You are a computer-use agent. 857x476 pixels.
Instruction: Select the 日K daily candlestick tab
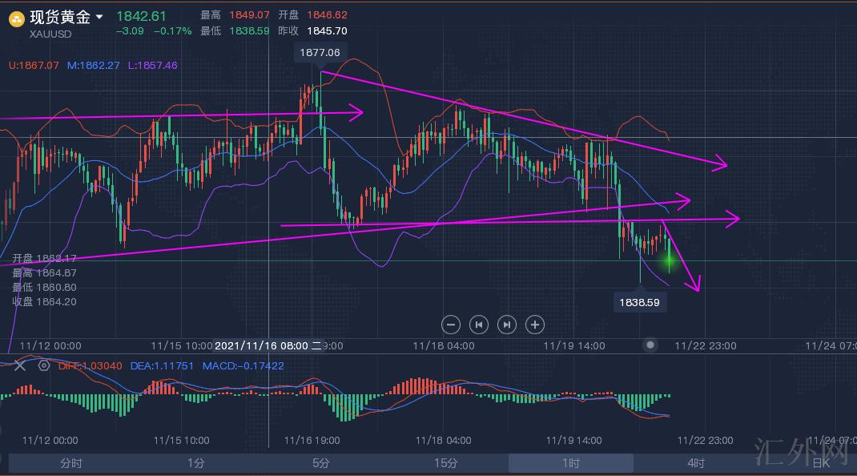pos(820,463)
